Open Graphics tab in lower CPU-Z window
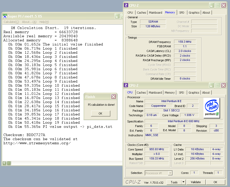Screen dimensions: 230x187 194,93
